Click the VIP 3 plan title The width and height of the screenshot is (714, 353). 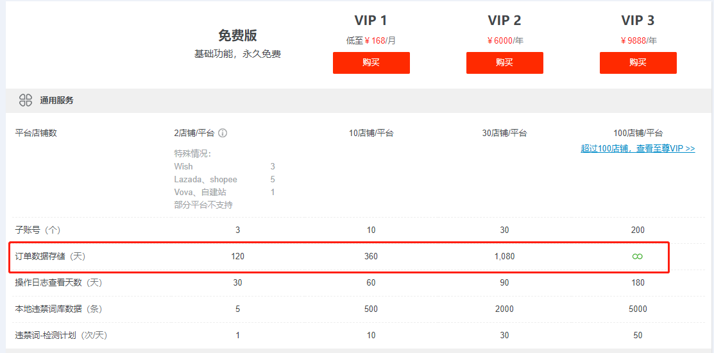(638, 21)
